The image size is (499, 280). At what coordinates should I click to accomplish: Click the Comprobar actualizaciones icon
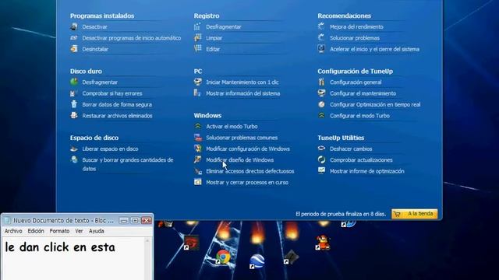pyautogui.click(x=321, y=159)
